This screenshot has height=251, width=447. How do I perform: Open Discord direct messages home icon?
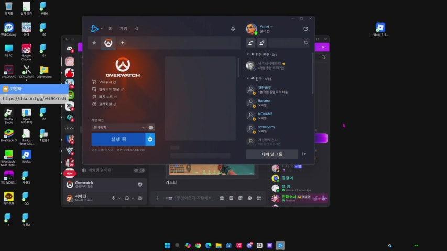point(70,49)
